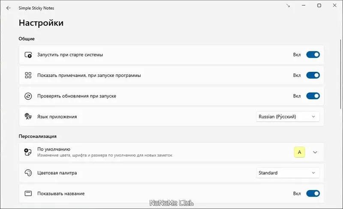Click the yellow 'A' note color swatch
The height and width of the screenshot is (209, 343).
click(299, 152)
